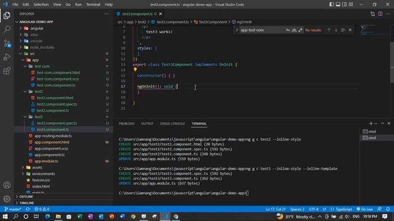This screenshot has height=221, width=394.
Task: Create a new terminal with plus icon
Action: (371, 123)
